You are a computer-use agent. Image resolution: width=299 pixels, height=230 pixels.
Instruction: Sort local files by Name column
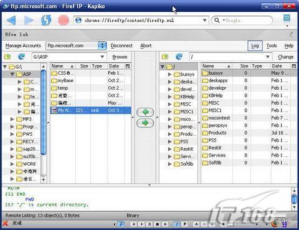coord(62,66)
